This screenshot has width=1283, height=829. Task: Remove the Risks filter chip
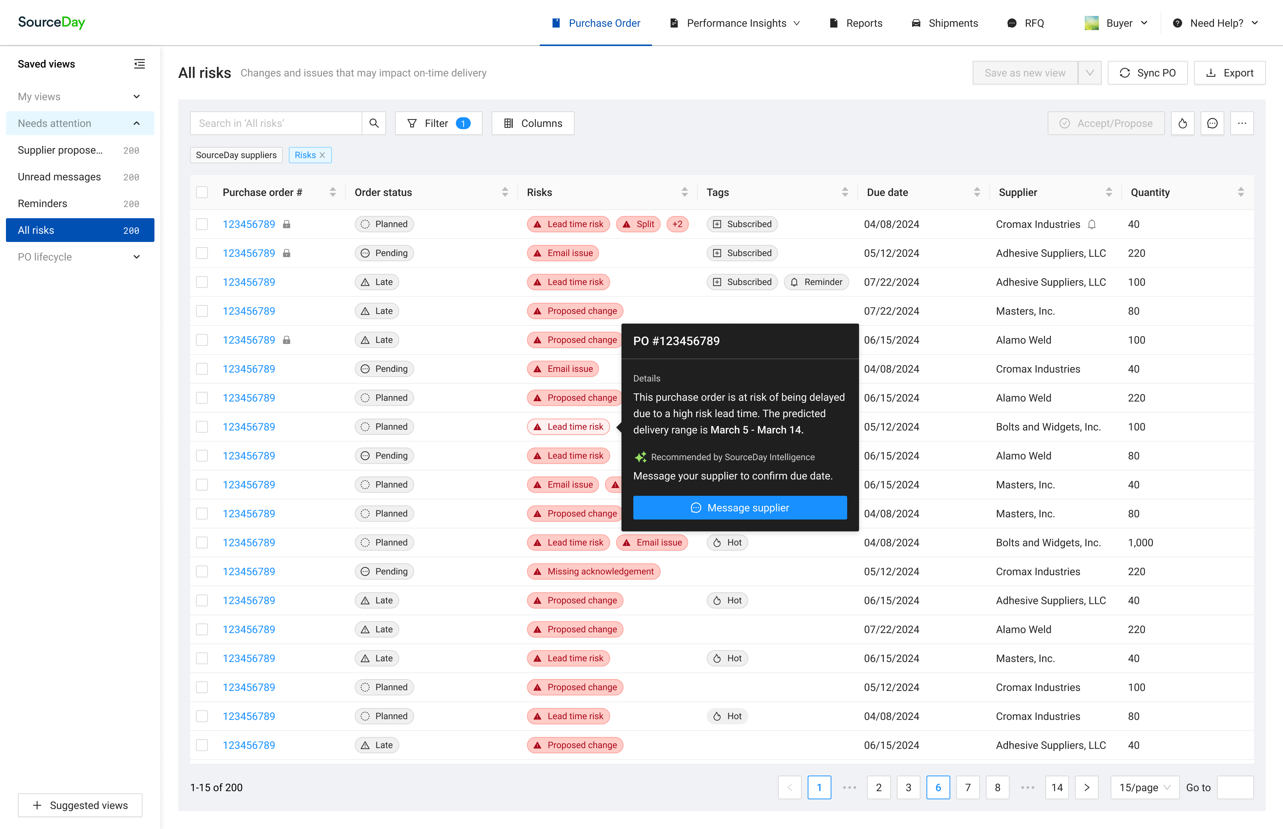(x=323, y=155)
